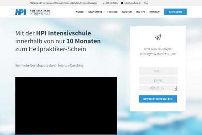This screenshot has width=202, height=135.
Task: Expand the Die HPI dropdown chevron
Action: [x=147, y=12]
